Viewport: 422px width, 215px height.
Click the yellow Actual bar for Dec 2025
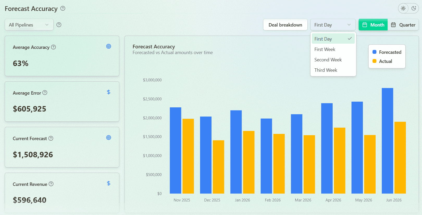(219, 167)
